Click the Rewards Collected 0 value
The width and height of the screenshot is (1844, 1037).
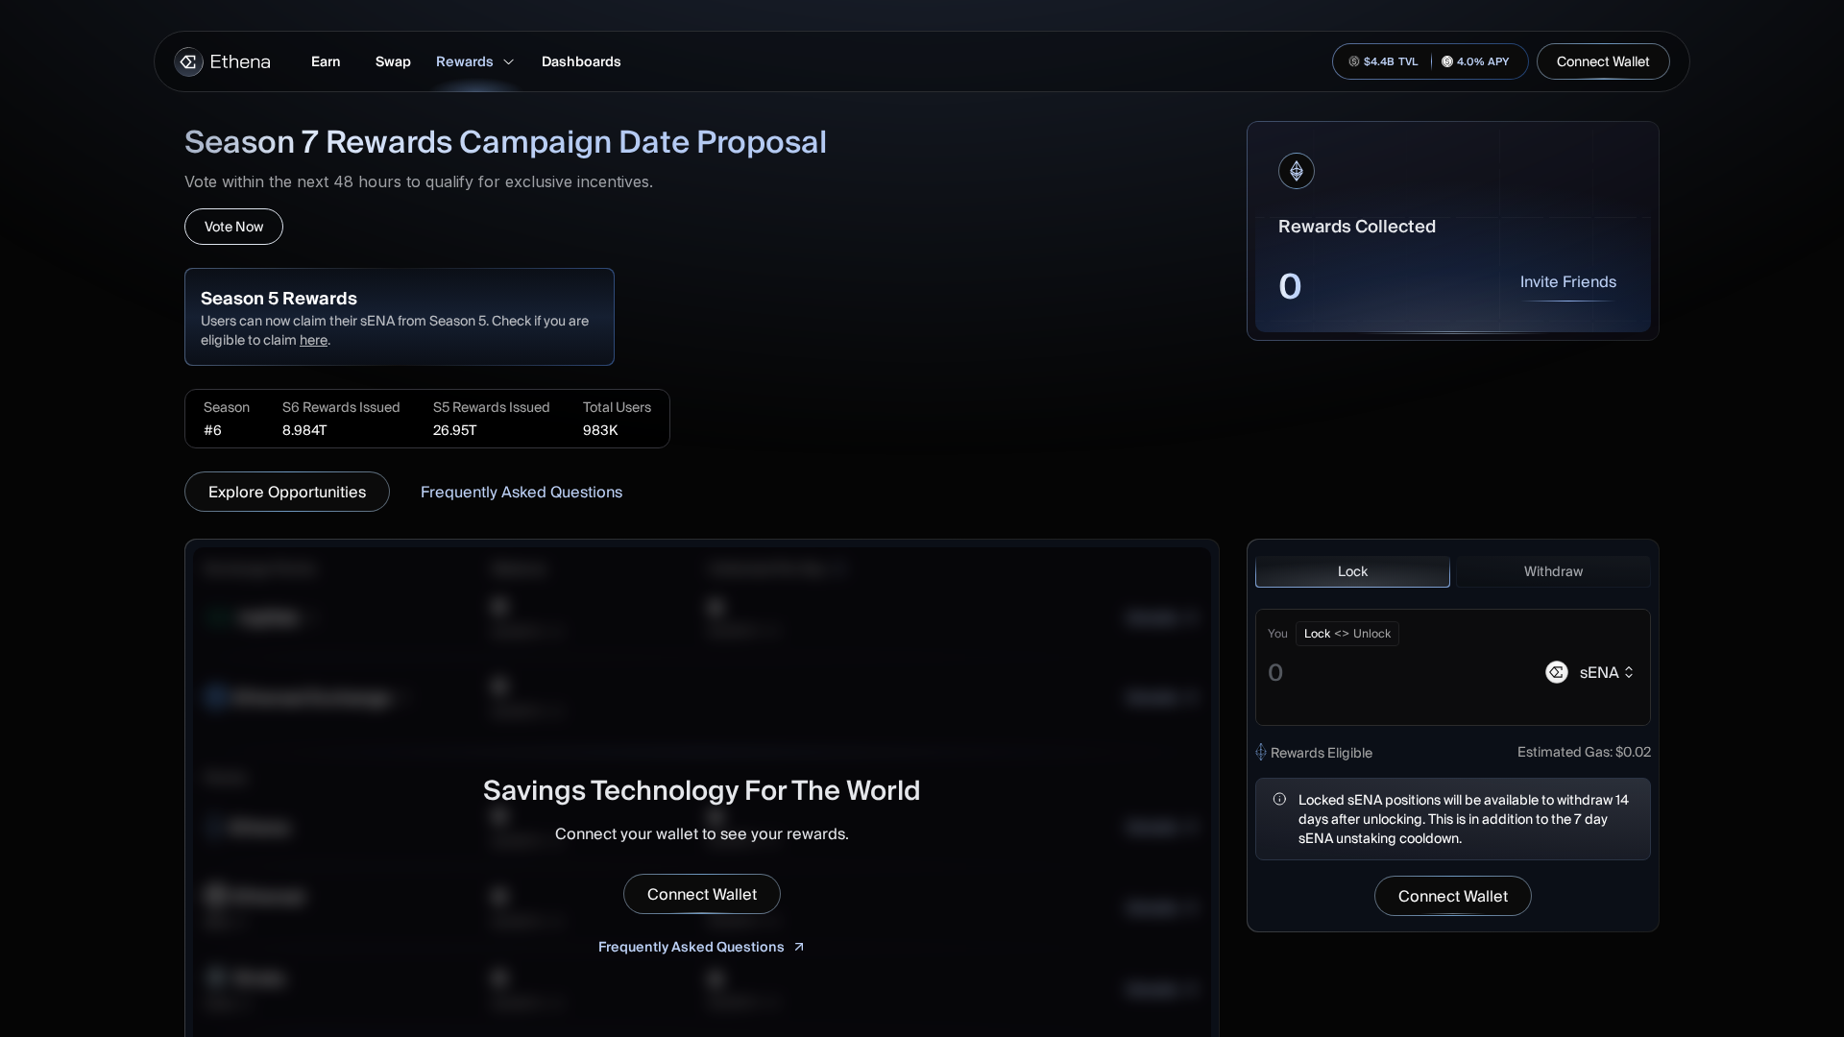[x=1290, y=287]
